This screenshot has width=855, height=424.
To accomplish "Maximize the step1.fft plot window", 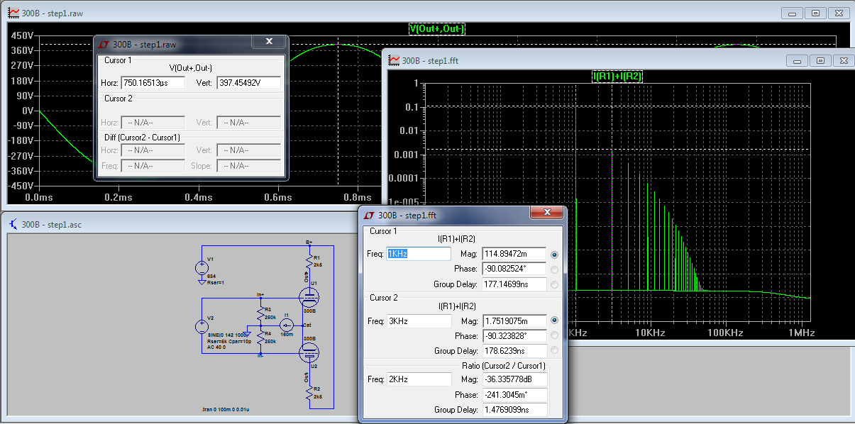I will coord(820,61).
